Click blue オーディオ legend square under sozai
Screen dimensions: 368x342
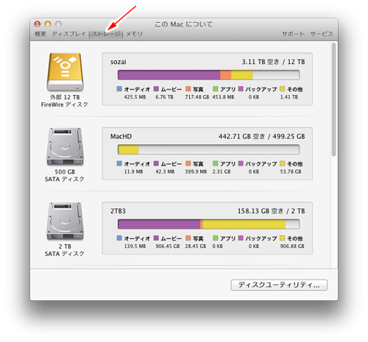[119, 89]
